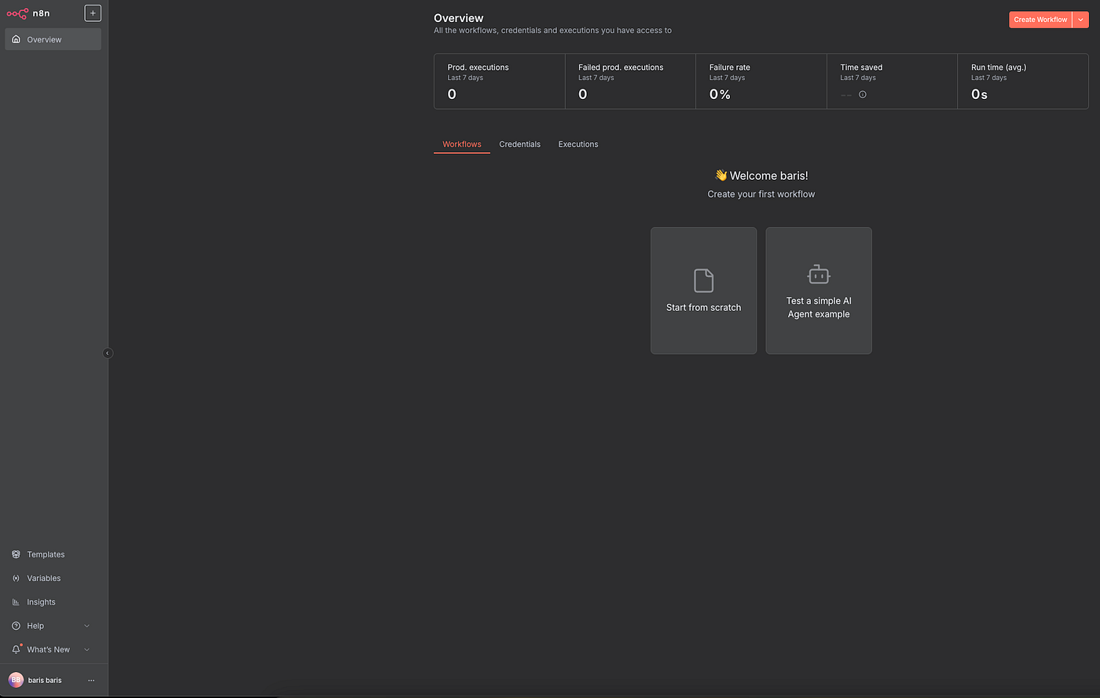Click the Create Workflow button

coord(1040,20)
